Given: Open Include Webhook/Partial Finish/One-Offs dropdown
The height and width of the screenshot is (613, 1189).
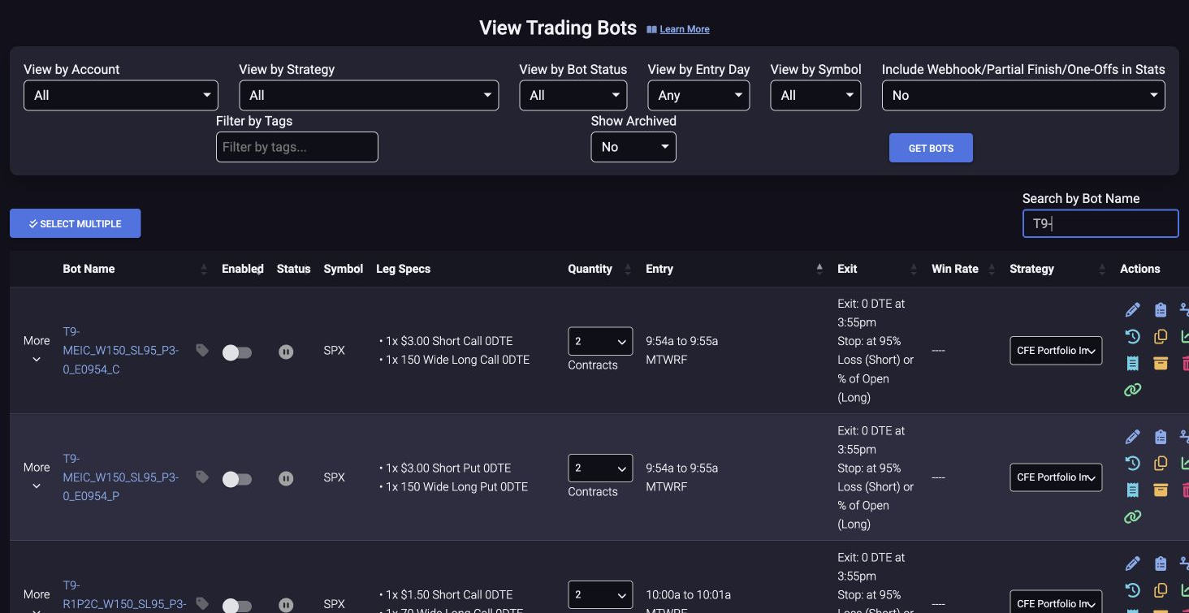Looking at the screenshot, I should pyautogui.click(x=1023, y=95).
